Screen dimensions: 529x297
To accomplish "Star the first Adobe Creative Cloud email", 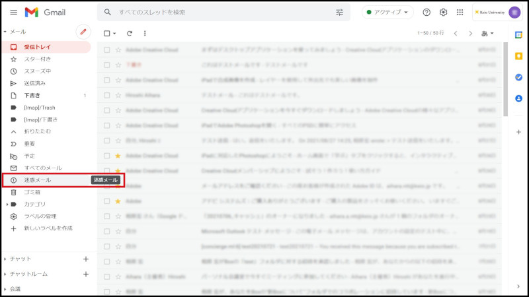I will [x=118, y=49].
